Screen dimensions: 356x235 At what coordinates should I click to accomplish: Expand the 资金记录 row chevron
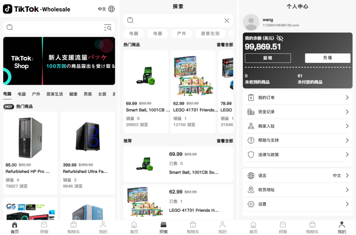pos(347,112)
